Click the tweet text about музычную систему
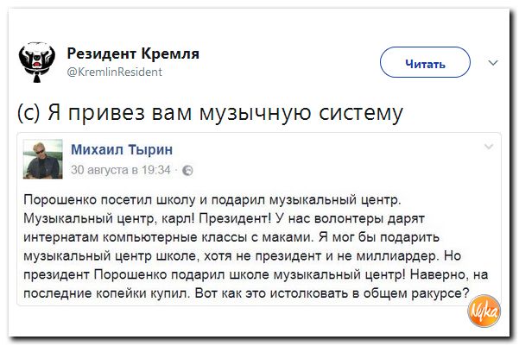The height and width of the screenshot is (346, 519). (x=210, y=113)
